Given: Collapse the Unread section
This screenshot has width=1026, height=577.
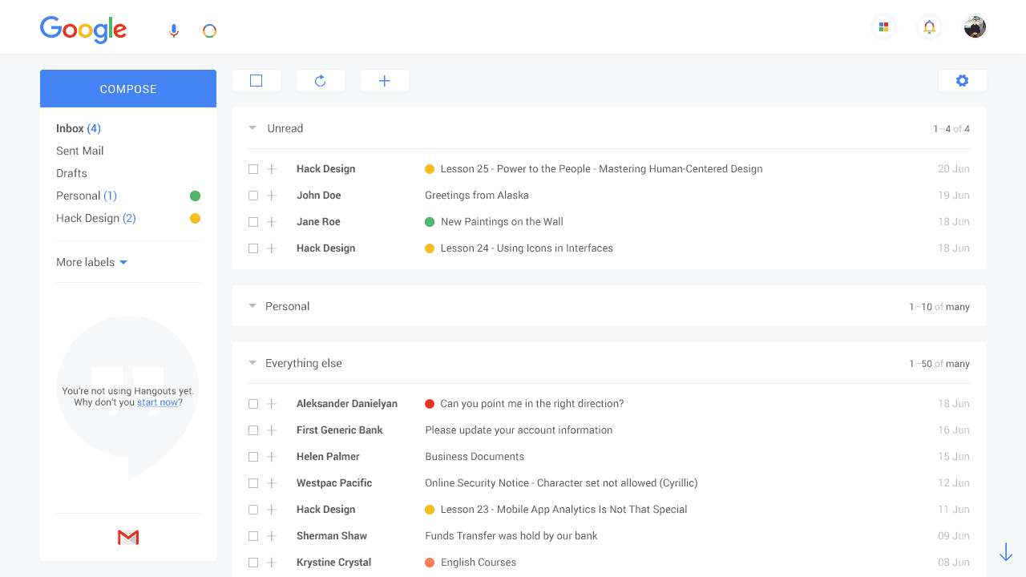Looking at the screenshot, I should coord(252,128).
